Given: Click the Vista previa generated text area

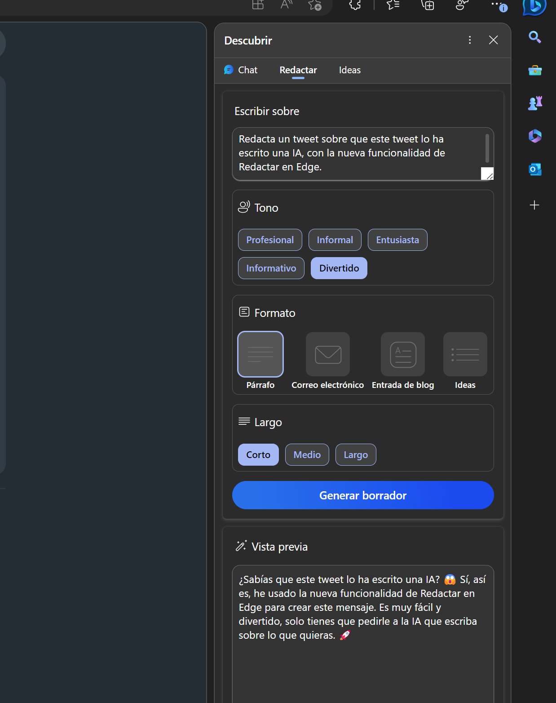Looking at the screenshot, I should (363, 634).
